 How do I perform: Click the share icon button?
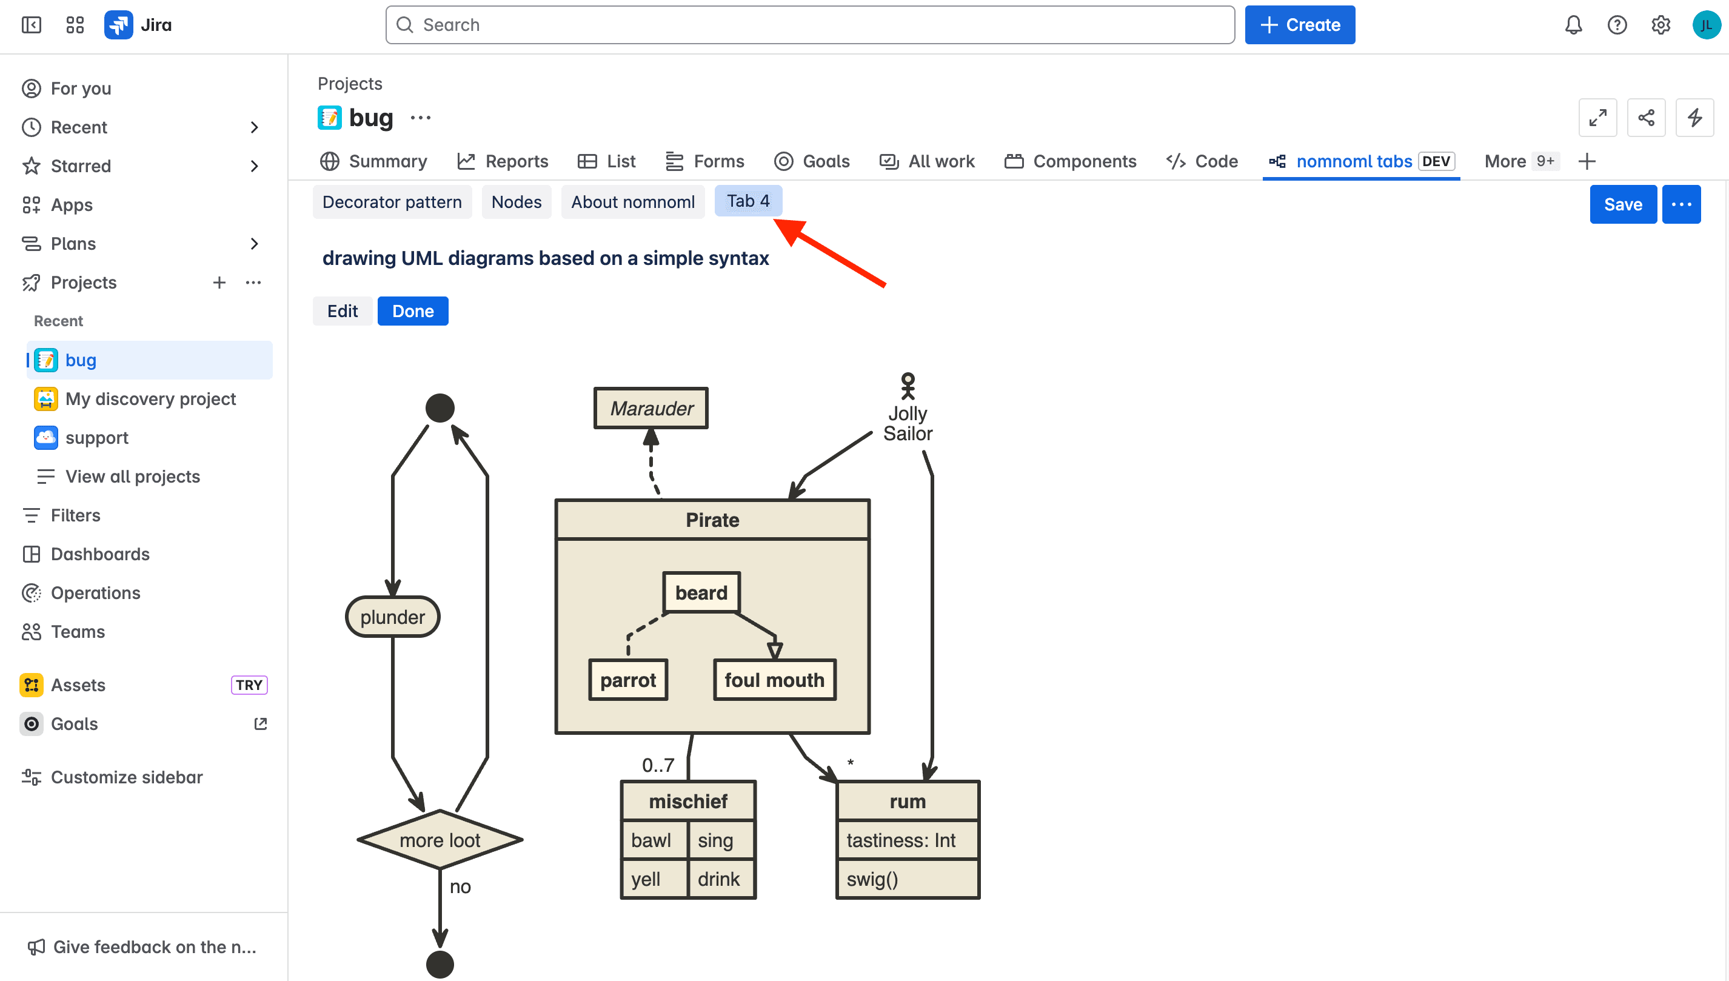click(x=1646, y=118)
